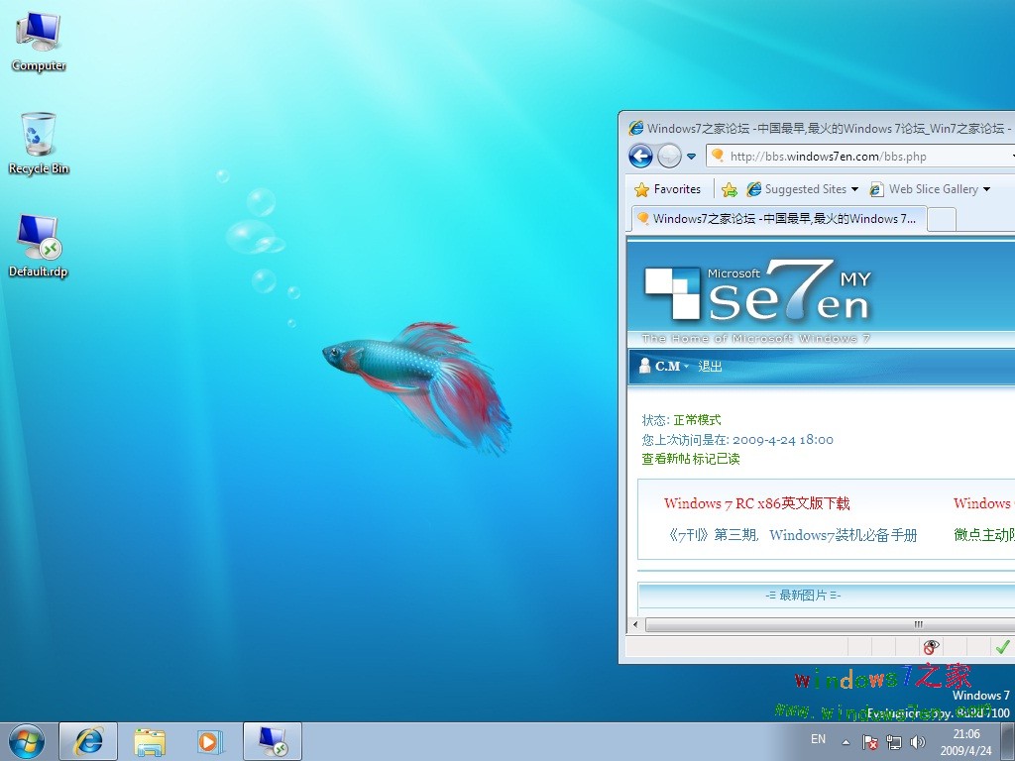Viewport: 1015px width, 761px height.
Task: Select the Windows7之家论坛 browser tab
Action: tap(779, 219)
